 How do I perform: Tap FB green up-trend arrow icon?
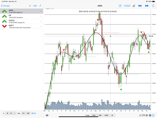coord(5,16)
